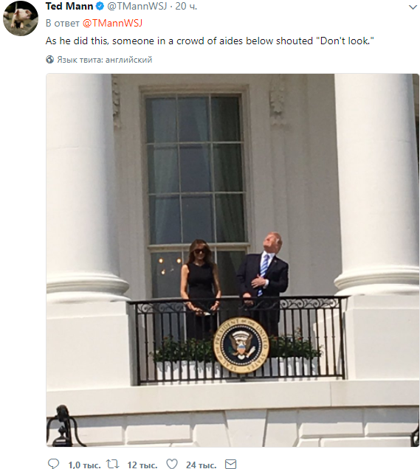Click the tweet text about aides shouting
Viewport: 420px width, 469px height.
tap(210, 41)
